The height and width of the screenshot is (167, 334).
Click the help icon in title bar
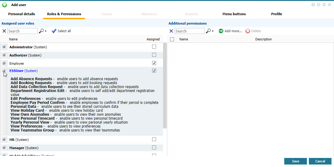tap(313, 5)
